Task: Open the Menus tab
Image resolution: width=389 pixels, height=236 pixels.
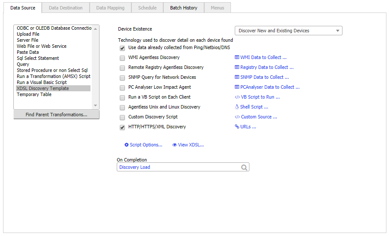Action: click(x=217, y=8)
